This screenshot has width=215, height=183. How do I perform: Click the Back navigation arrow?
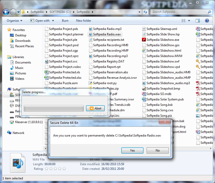[x=6, y=12]
